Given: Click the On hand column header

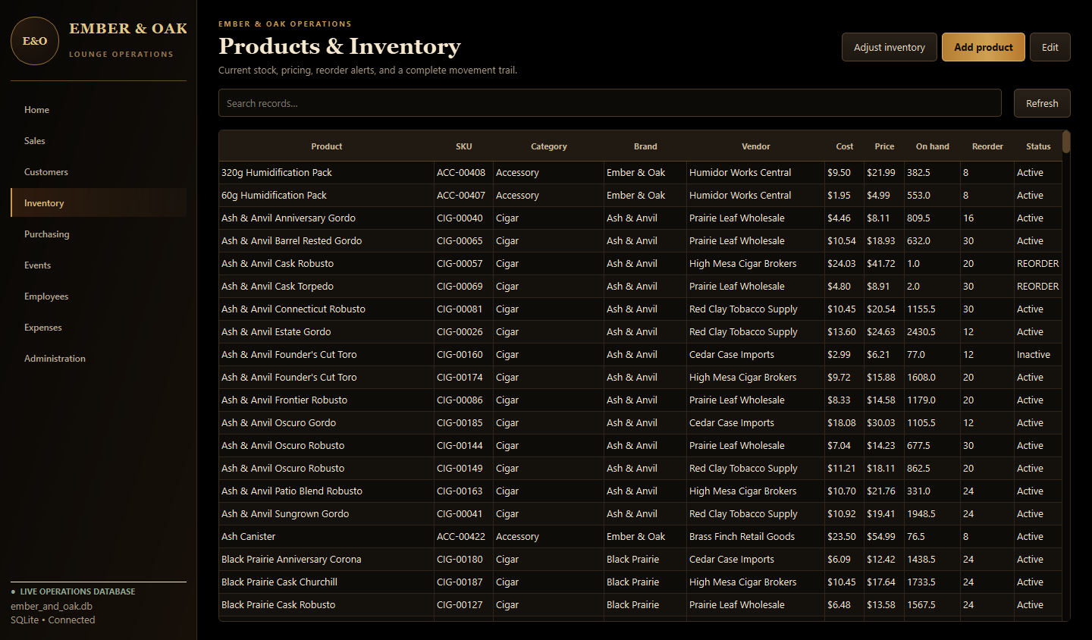Looking at the screenshot, I should 933,146.
